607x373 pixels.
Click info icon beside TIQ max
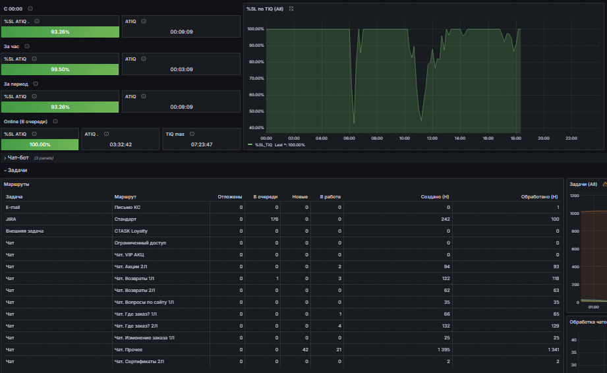192,134
